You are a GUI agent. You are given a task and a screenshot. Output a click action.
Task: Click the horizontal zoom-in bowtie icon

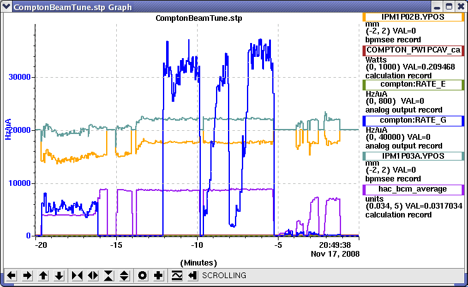click(x=77, y=276)
